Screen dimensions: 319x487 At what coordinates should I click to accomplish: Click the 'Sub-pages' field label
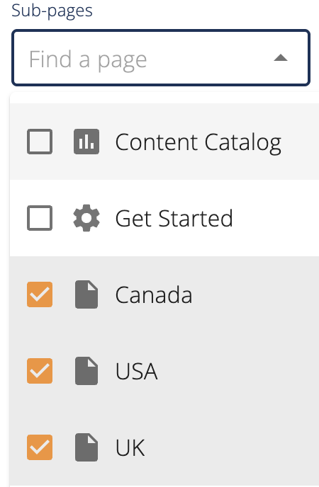(x=52, y=11)
